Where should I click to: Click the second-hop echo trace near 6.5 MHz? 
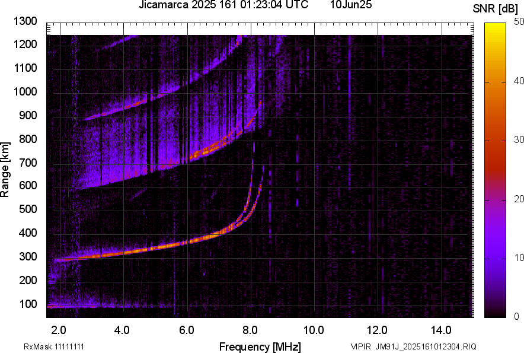point(204,152)
